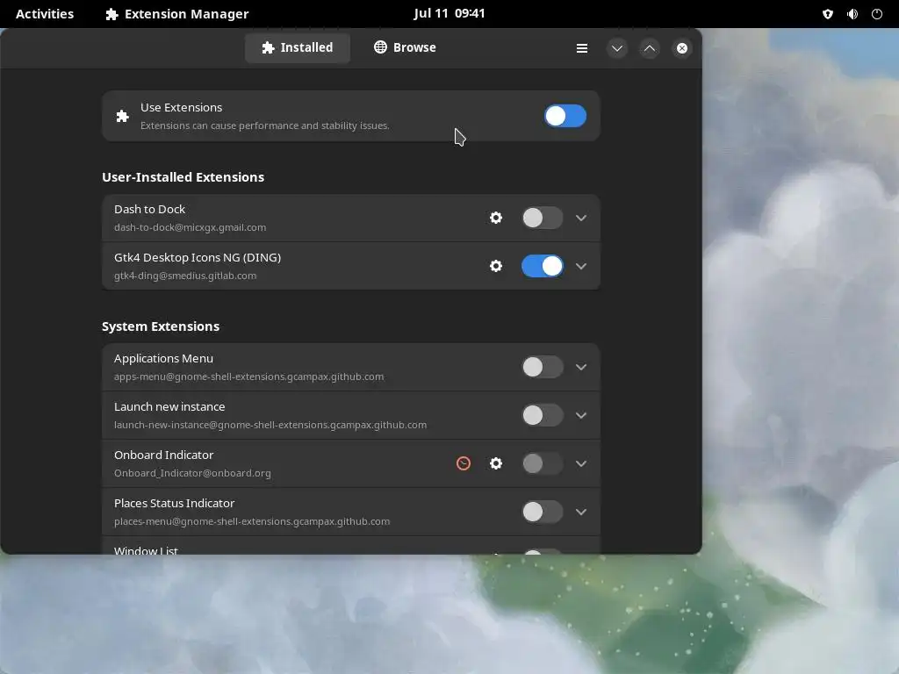Expand Gtk4 Desktop Icons NG details
The image size is (899, 674).
pos(581,266)
